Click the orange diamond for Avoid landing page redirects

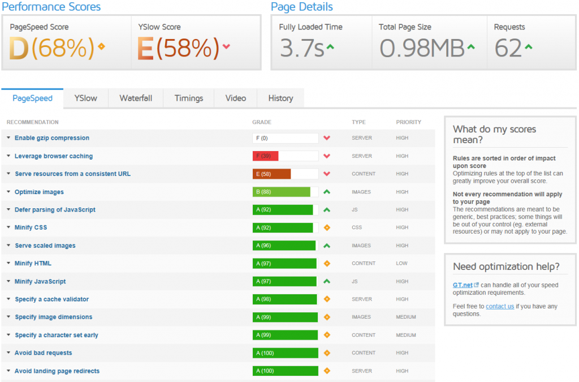pos(327,371)
